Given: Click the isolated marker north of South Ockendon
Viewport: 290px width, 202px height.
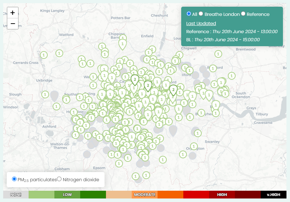Looking at the screenshot, I should (232, 75).
